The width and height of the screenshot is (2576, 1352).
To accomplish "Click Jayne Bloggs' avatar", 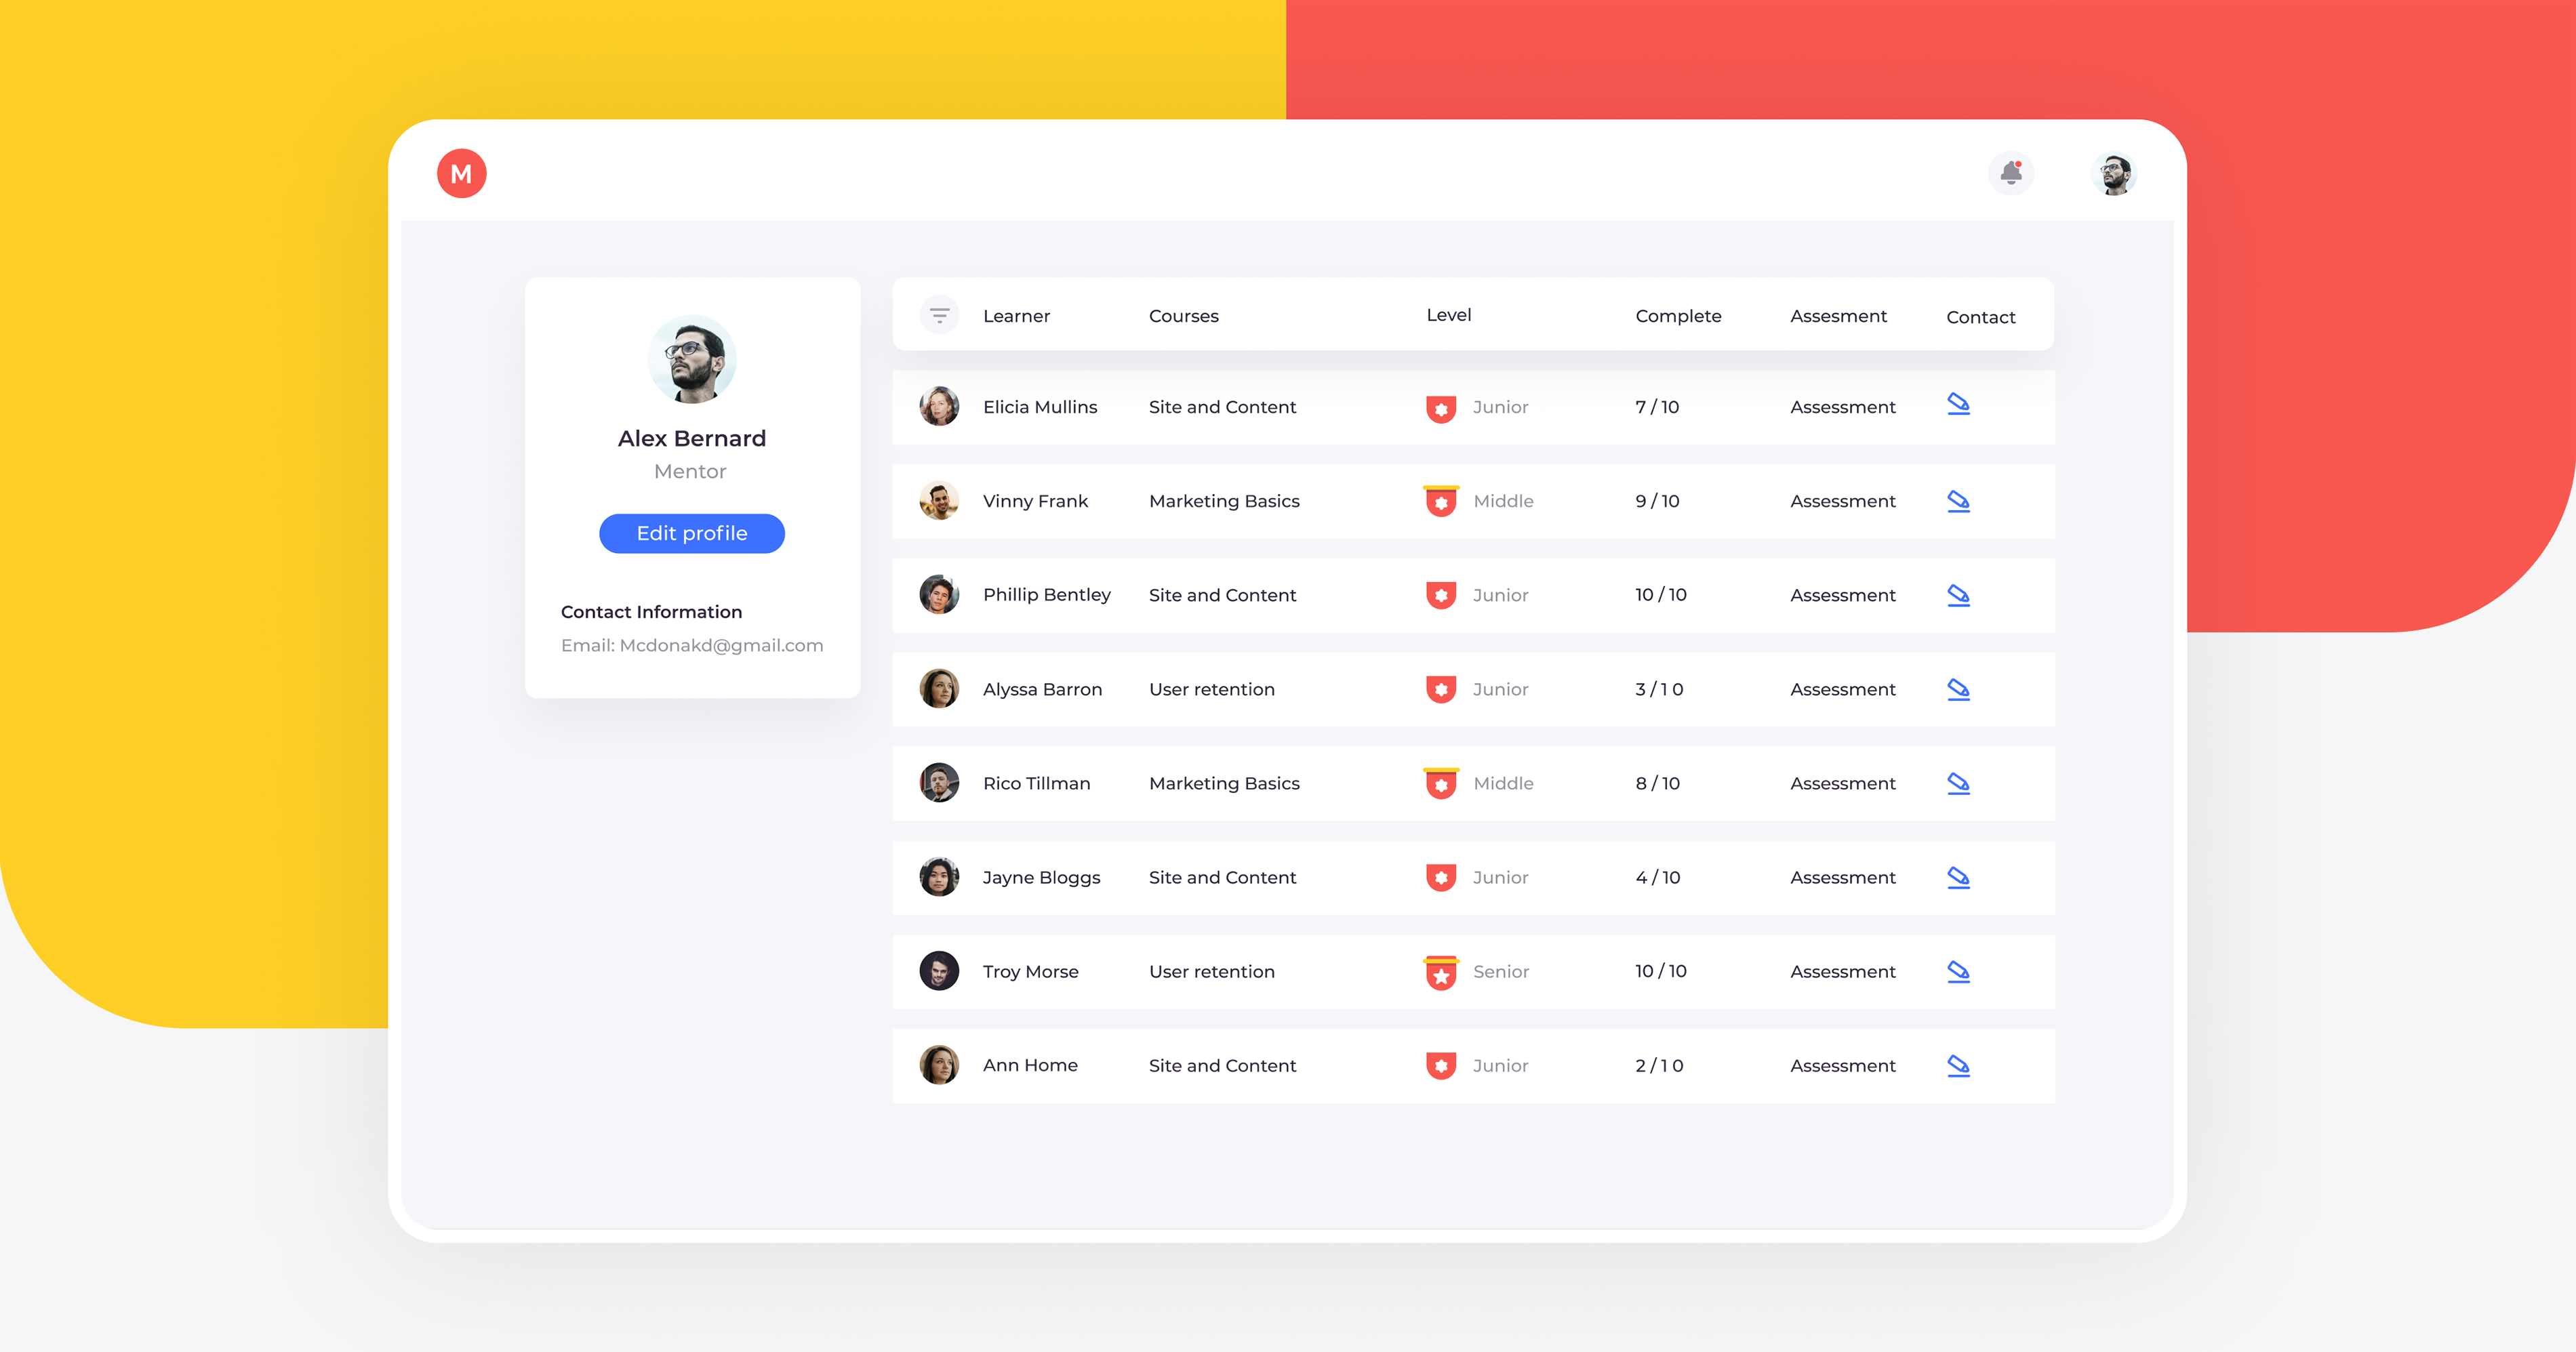I will [x=939, y=877].
